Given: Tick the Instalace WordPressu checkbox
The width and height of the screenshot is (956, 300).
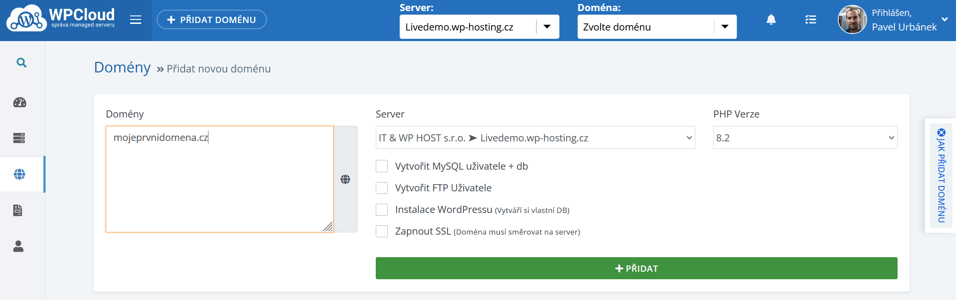Looking at the screenshot, I should [382, 209].
